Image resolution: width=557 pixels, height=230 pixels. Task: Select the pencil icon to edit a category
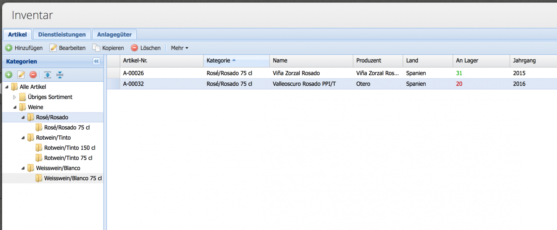click(x=21, y=74)
